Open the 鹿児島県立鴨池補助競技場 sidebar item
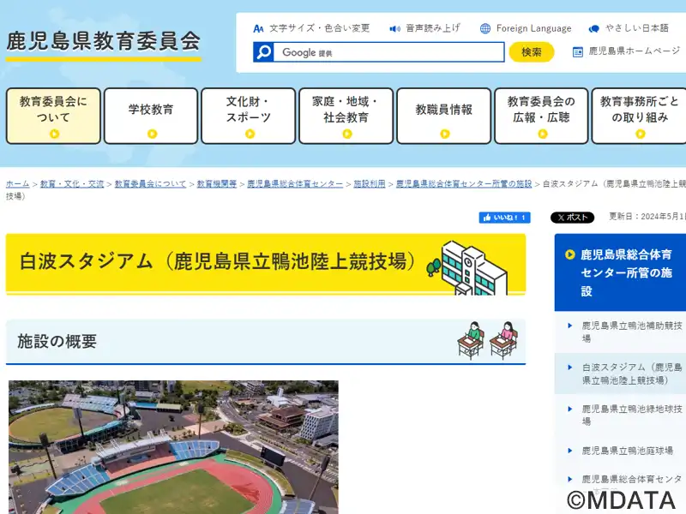686x514 pixels. click(631, 332)
